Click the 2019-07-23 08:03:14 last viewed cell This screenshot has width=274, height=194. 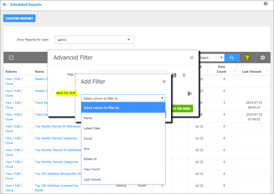tap(254, 105)
